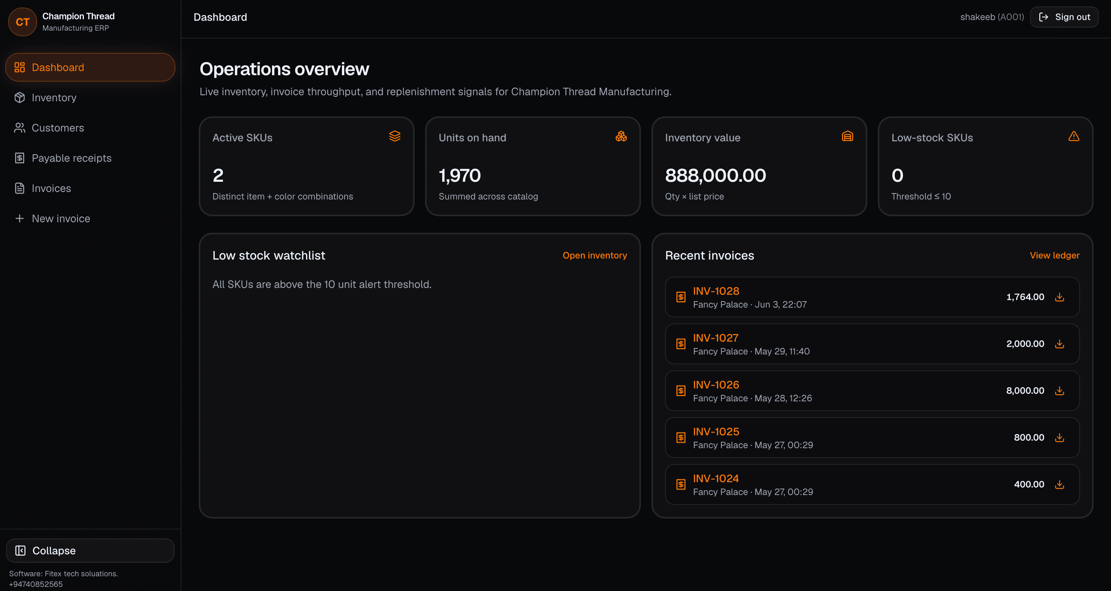Viewport: 1111px width, 591px height.
Task: Click the Inventory box icon
Action: (x=19, y=97)
